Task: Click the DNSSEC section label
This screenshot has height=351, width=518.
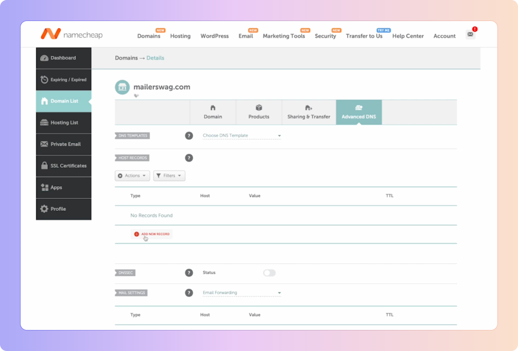Action: click(125, 273)
